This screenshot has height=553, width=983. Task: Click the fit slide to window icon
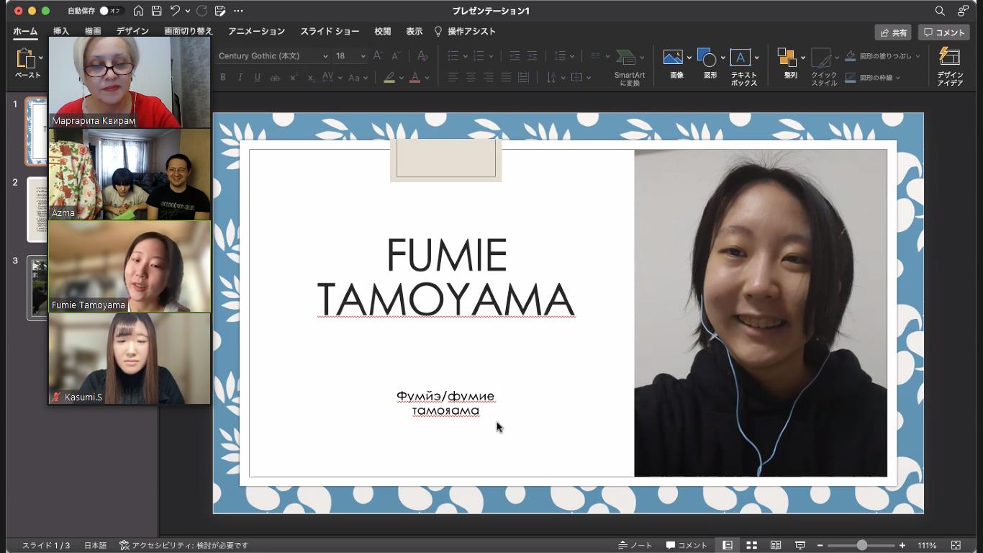[956, 545]
